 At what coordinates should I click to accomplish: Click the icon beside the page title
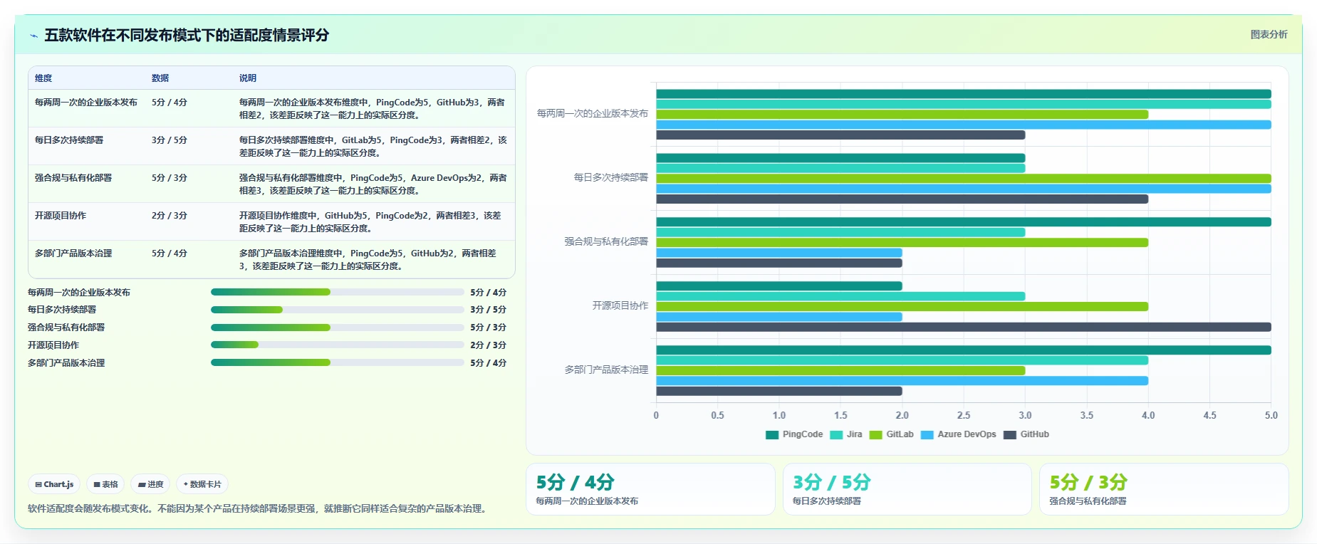pyautogui.click(x=33, y=36)
